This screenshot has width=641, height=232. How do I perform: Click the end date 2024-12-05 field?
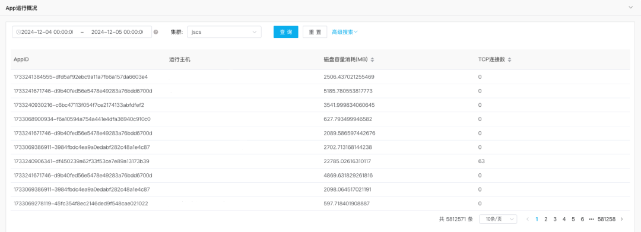click(118, 32)
